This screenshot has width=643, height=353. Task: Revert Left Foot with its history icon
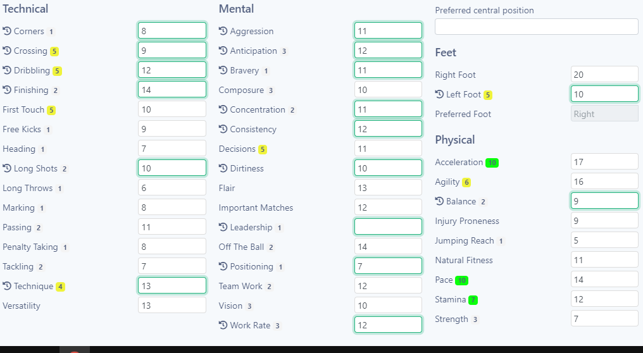tap(440, 94)
